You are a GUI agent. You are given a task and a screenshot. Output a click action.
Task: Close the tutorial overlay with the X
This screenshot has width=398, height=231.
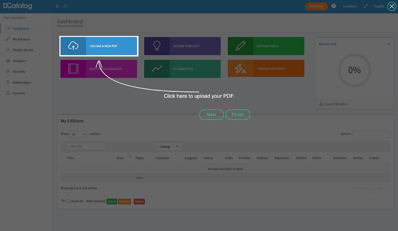click(x=392, y=6)
